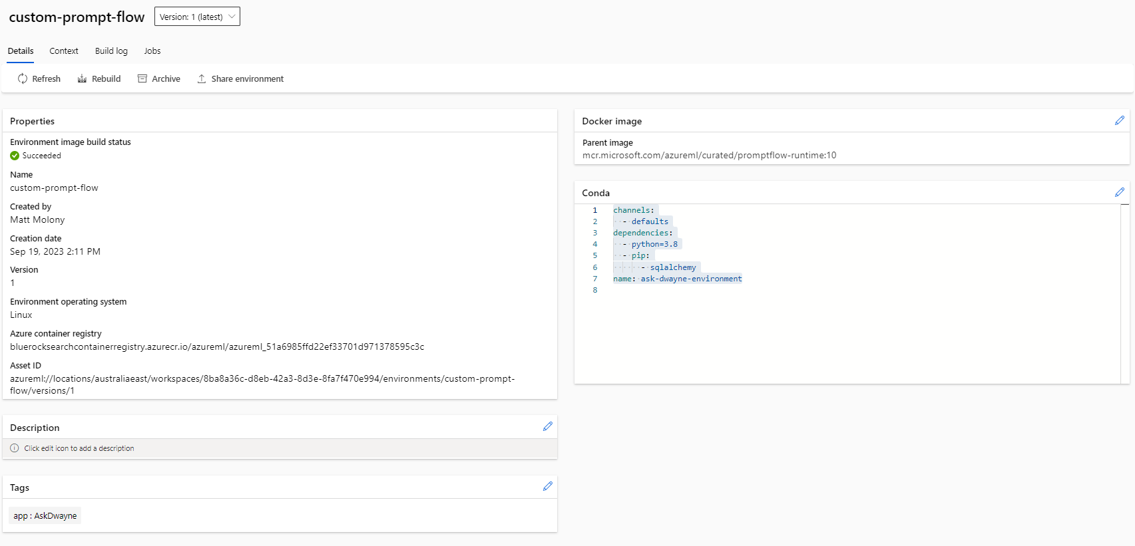Click the Rebuild button label
This screenshot has width=1135, height=546.
click(x=106, y=78)
